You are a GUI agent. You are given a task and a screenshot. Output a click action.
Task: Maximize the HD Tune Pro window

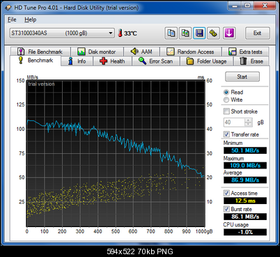point(247,6)
